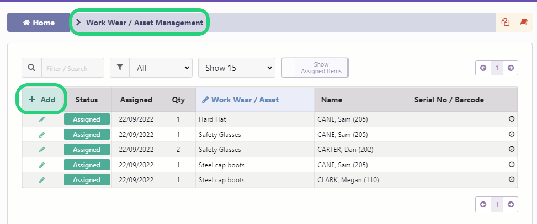
Task: Edit Safety Glasses row for CARTER, Dan
Action: click(42, 150)
